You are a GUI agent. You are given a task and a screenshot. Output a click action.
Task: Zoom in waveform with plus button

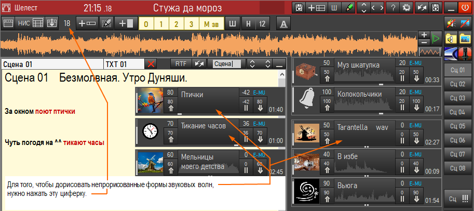coord(424,34)
